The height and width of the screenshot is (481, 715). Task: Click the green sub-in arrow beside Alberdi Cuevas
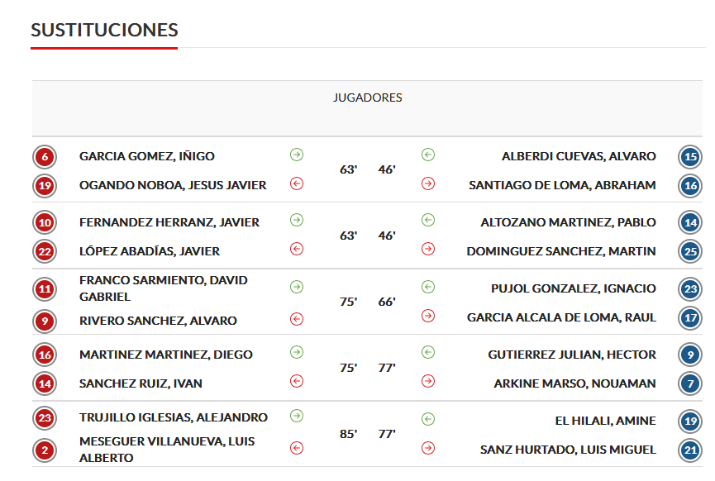427,155
